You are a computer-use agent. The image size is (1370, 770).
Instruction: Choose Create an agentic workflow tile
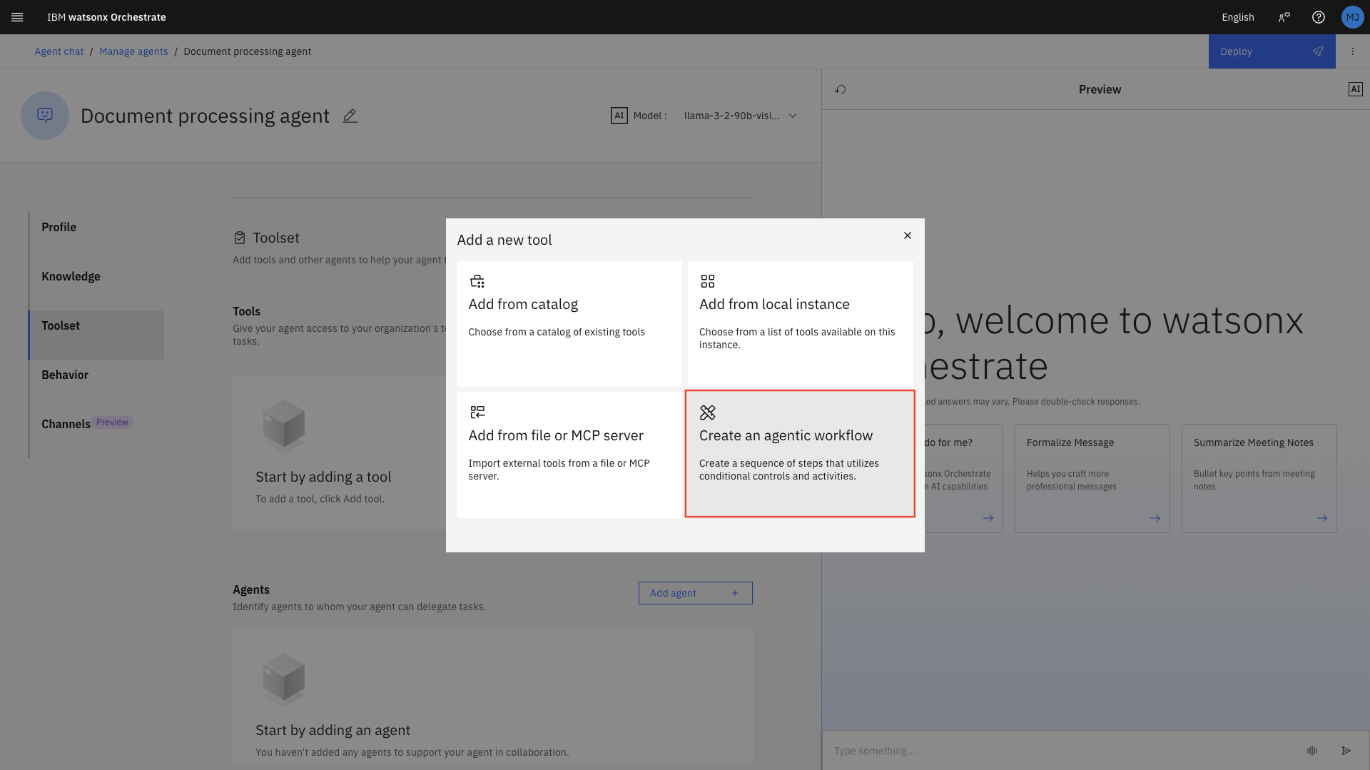tap(800, 454)
